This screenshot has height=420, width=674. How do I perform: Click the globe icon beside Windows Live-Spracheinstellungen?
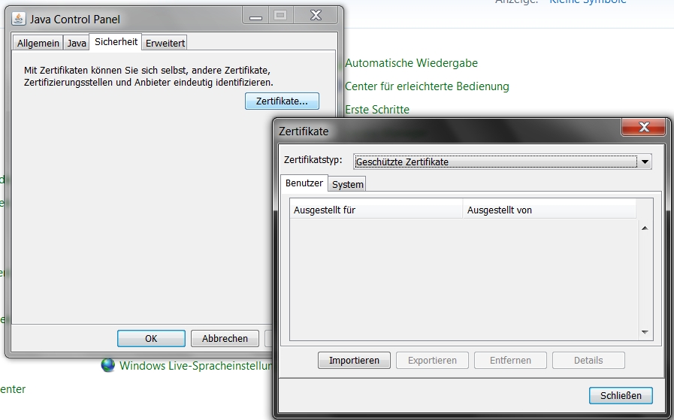108,365
